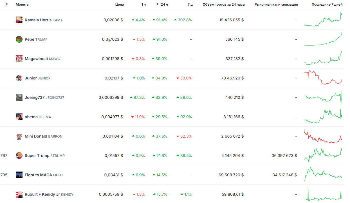Select rank number 767
Viewport: 350px width, 203px height.
point(4,156)
